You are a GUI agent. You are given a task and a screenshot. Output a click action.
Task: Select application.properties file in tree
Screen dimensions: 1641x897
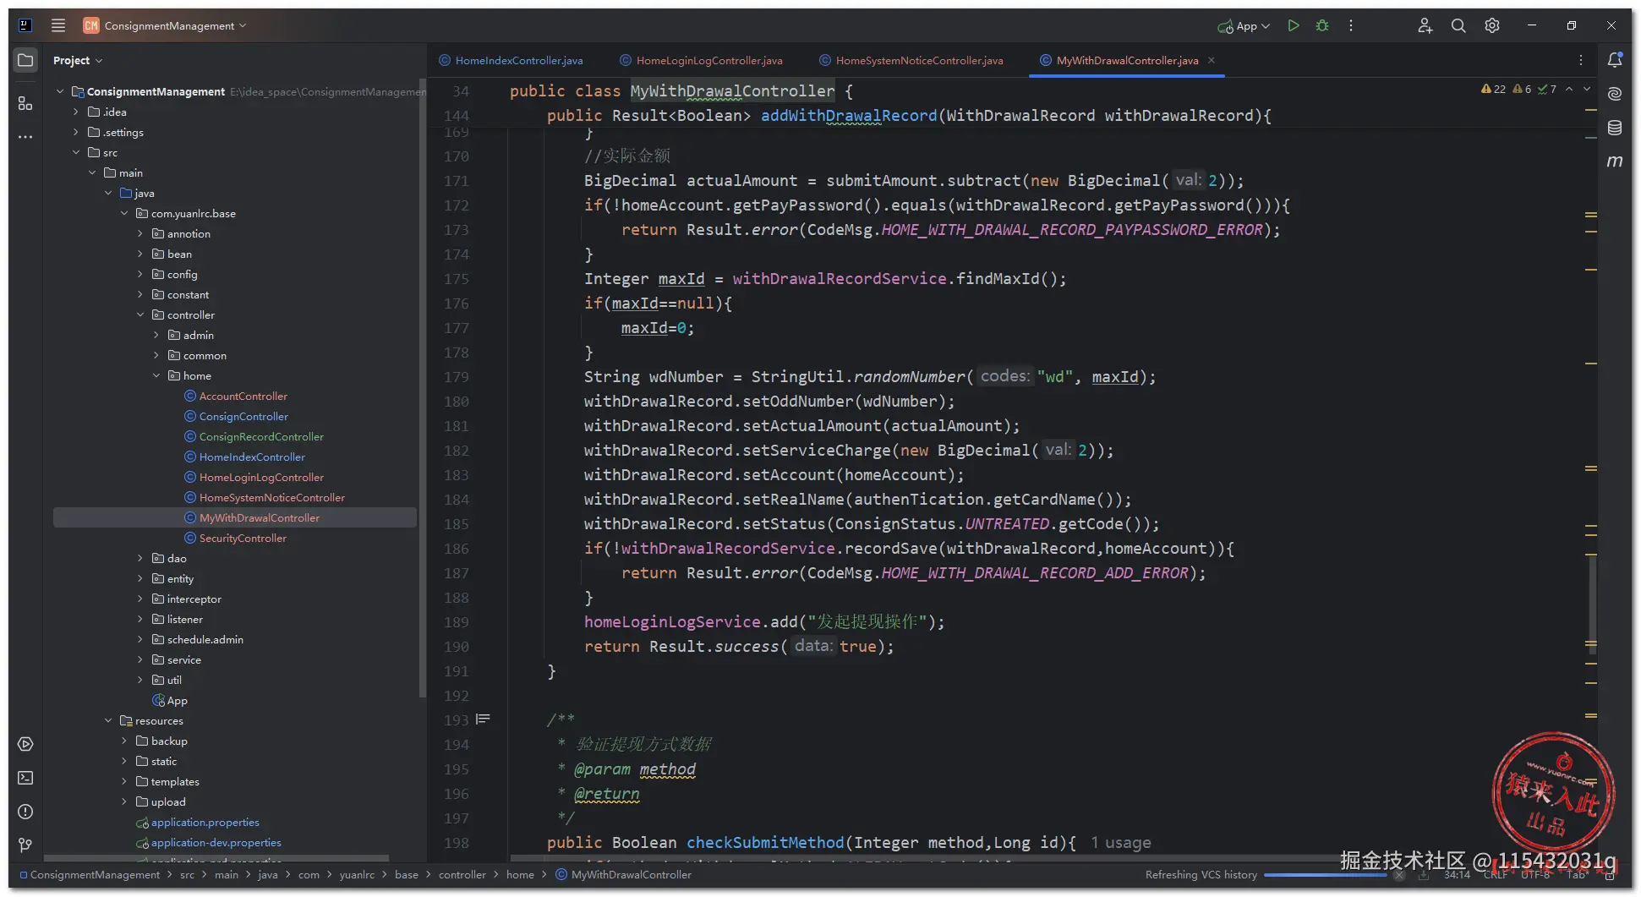coord(198,822)
